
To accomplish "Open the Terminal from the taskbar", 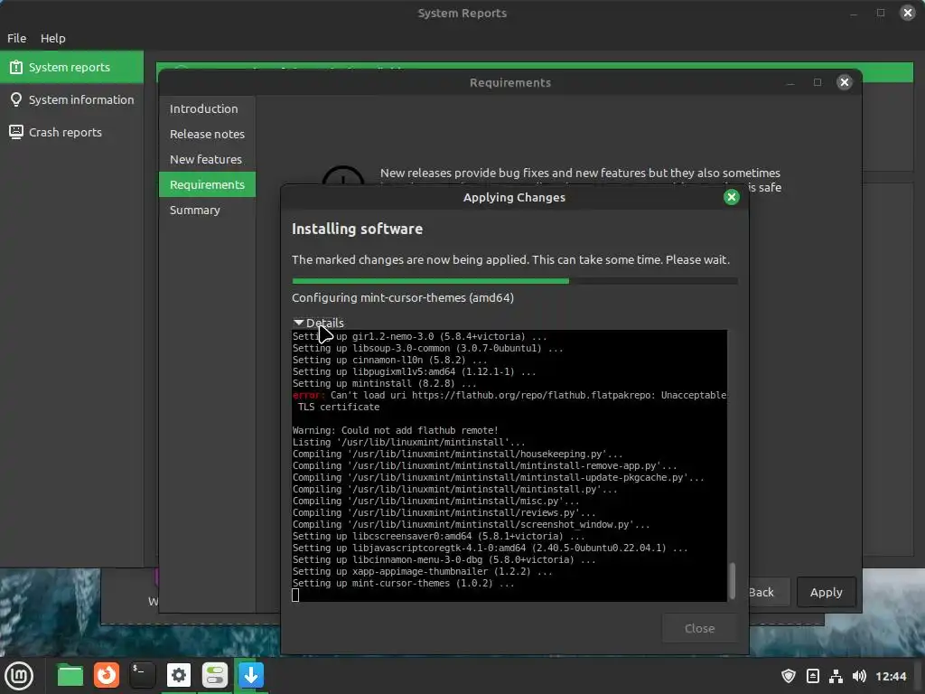I will click(142, 675).
